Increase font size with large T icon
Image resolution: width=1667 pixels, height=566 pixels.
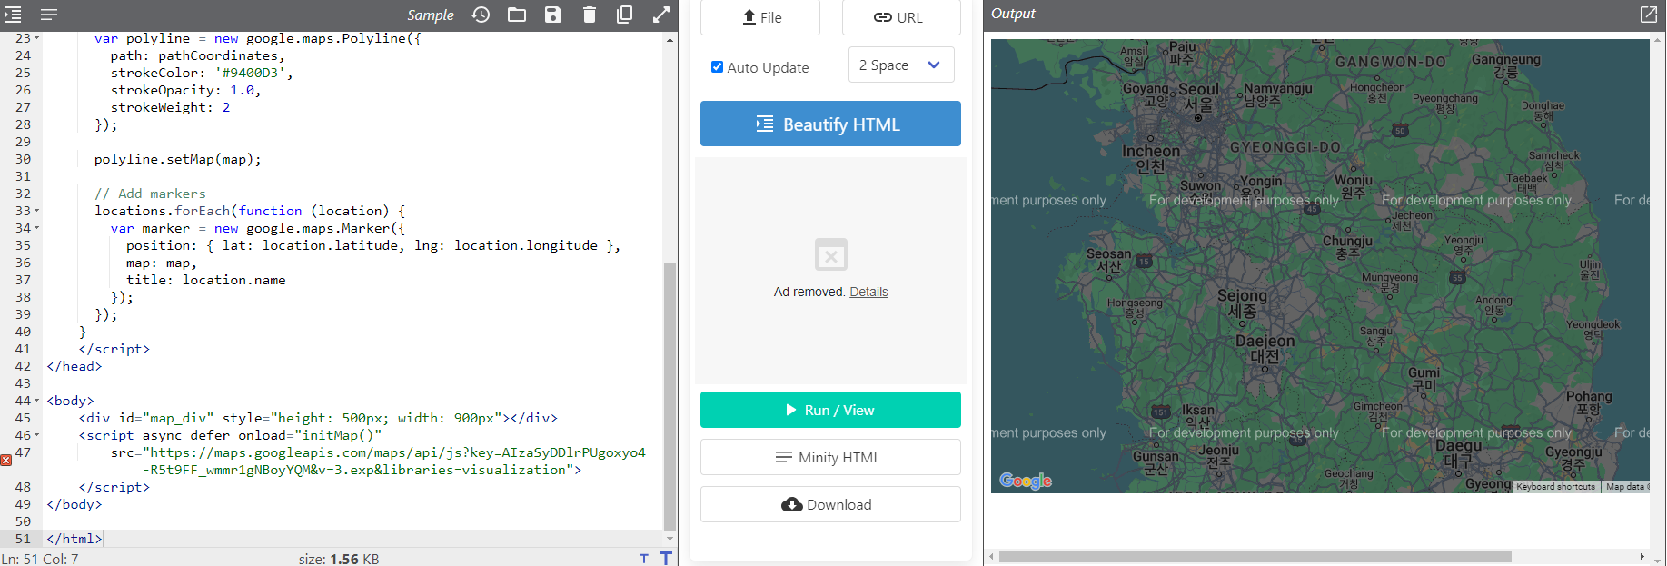[666, 558]
